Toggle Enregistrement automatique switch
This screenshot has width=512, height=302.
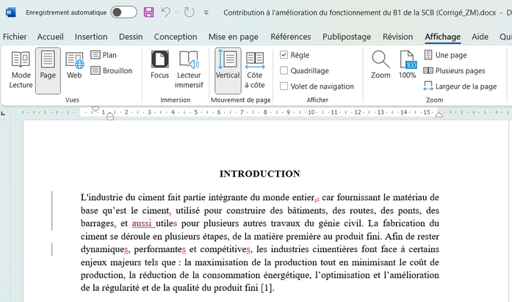coord(123,12)
